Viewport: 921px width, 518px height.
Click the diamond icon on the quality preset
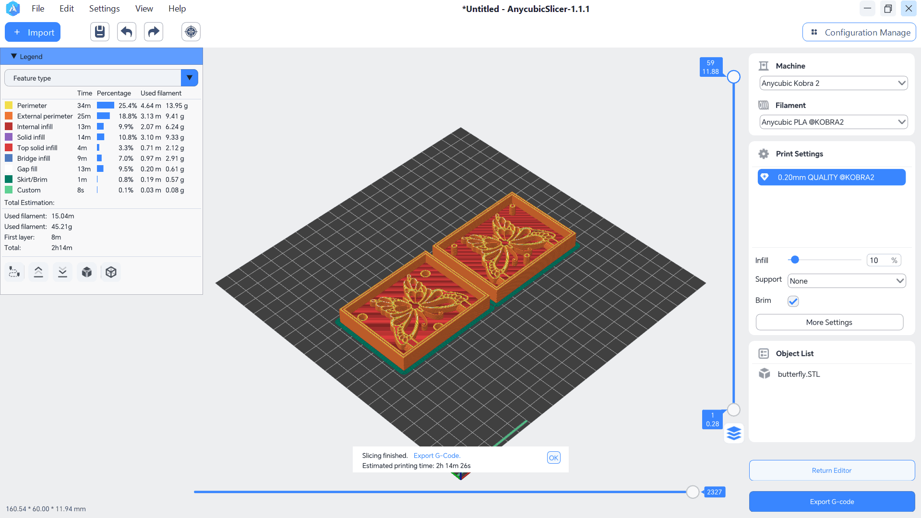click(x=765, y=177)
